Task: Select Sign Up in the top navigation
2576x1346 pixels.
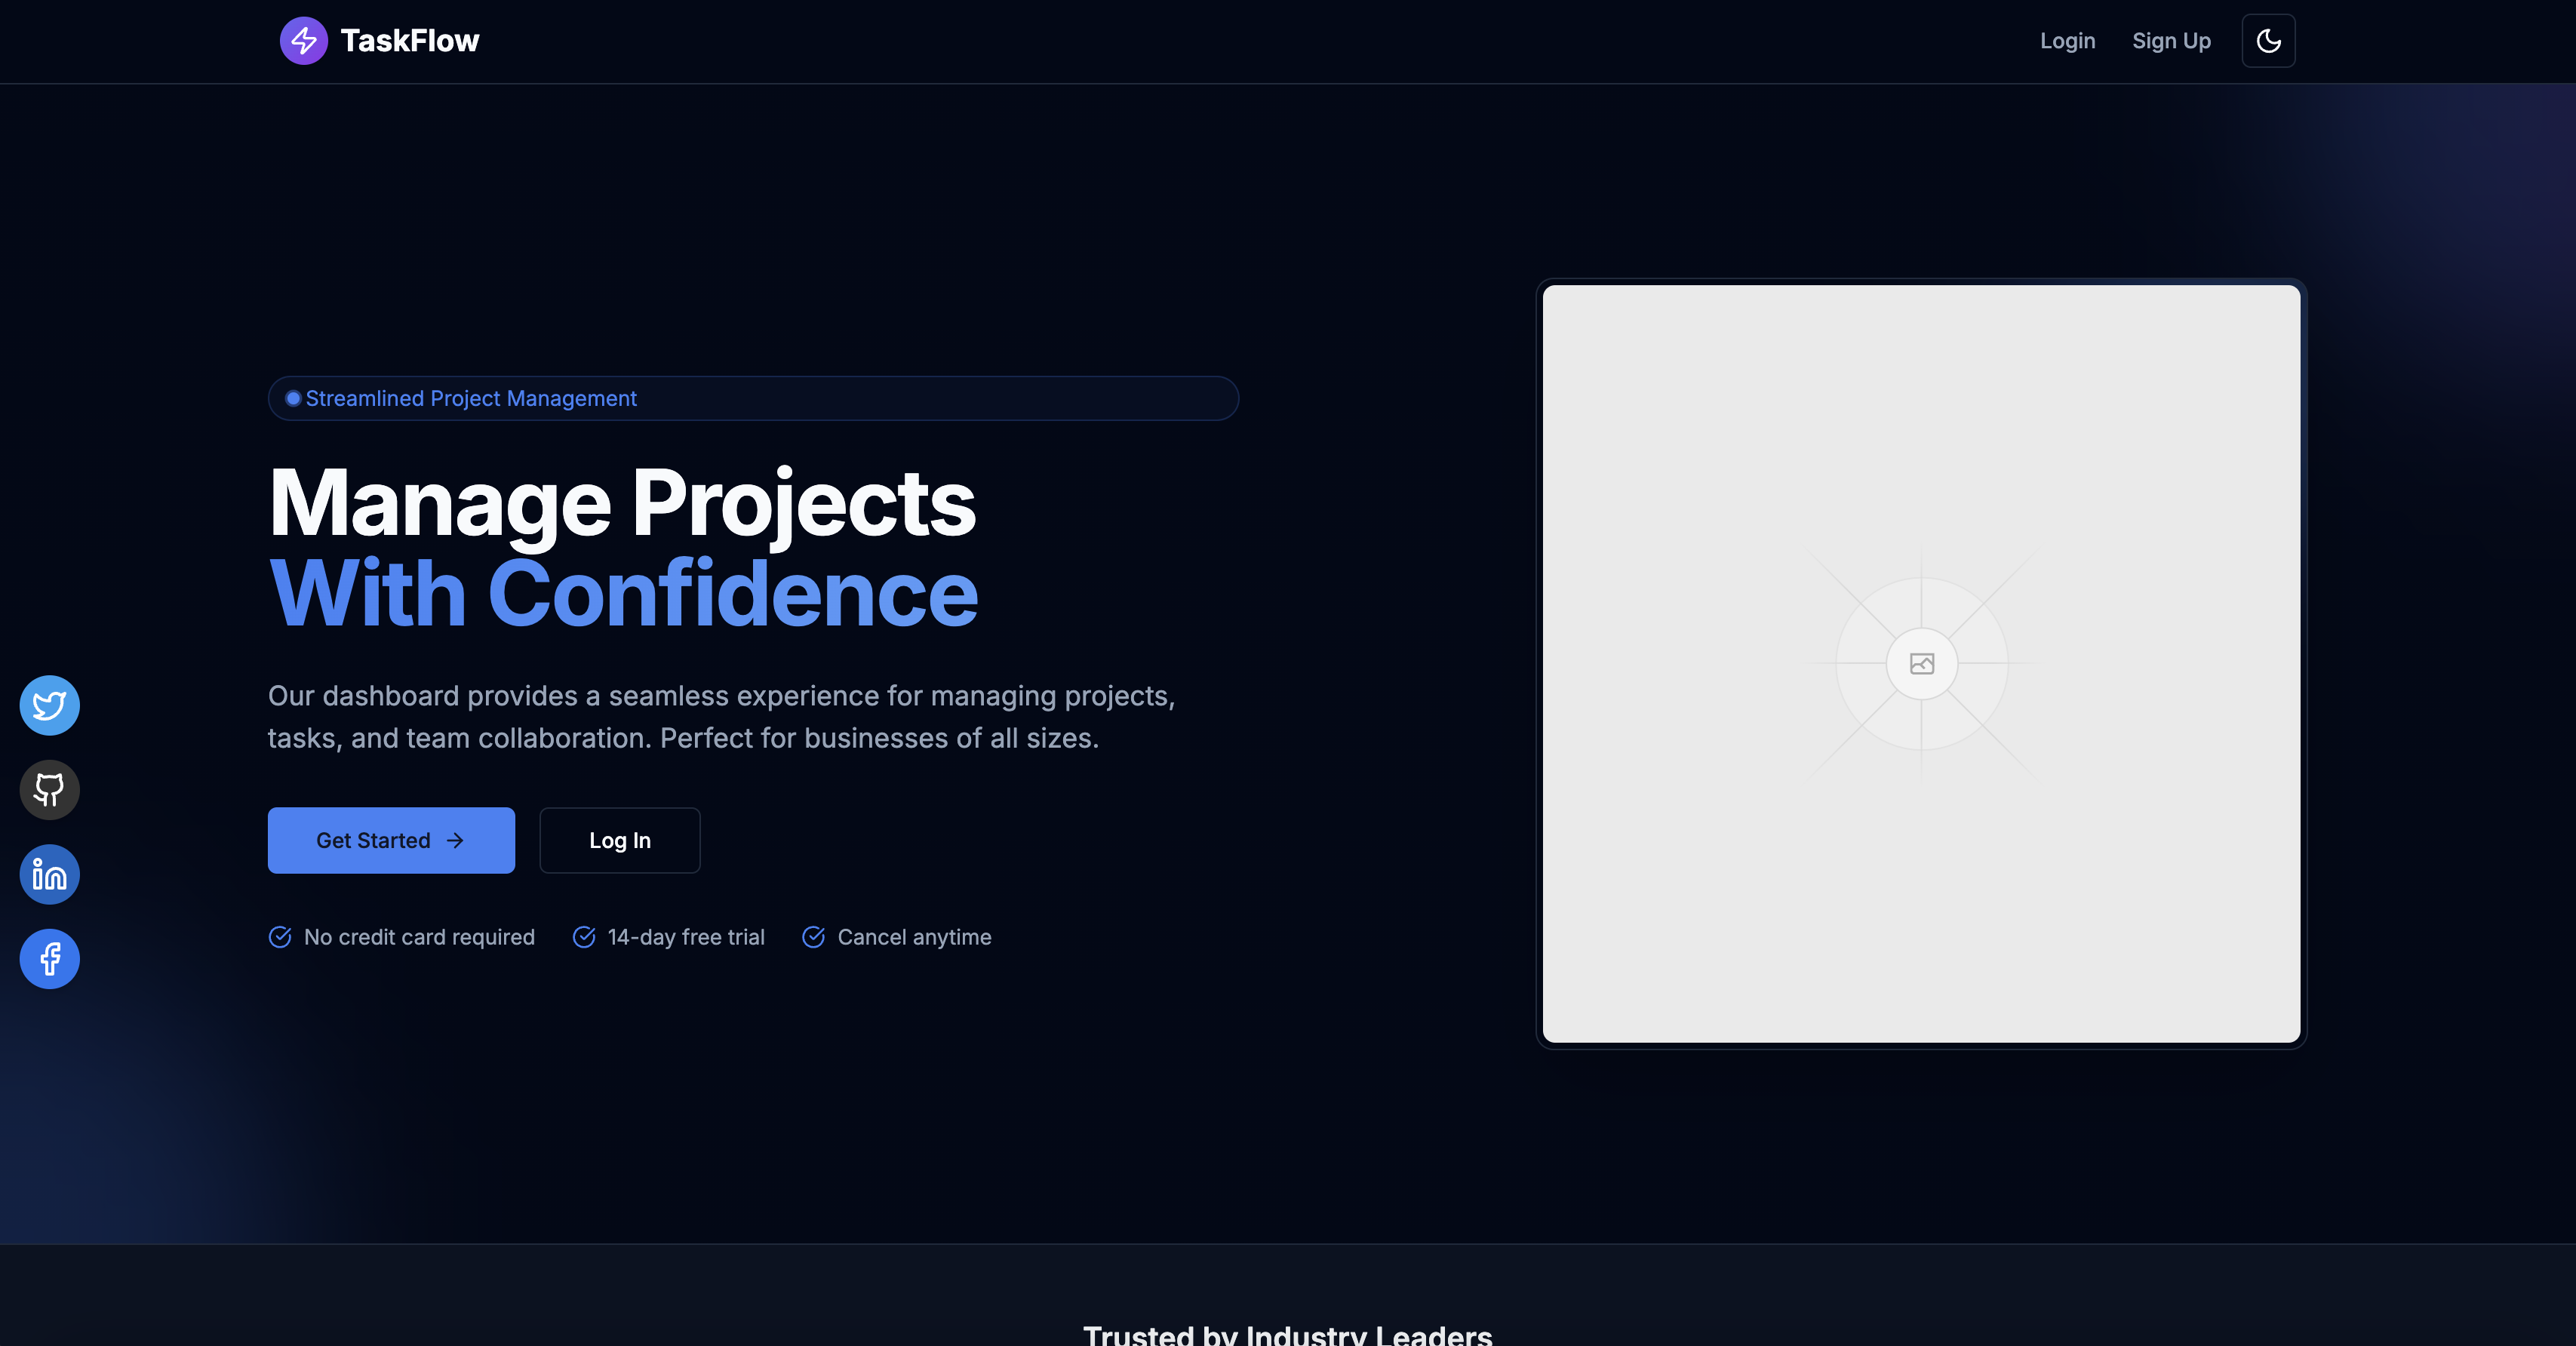Action: [2171, 40]
